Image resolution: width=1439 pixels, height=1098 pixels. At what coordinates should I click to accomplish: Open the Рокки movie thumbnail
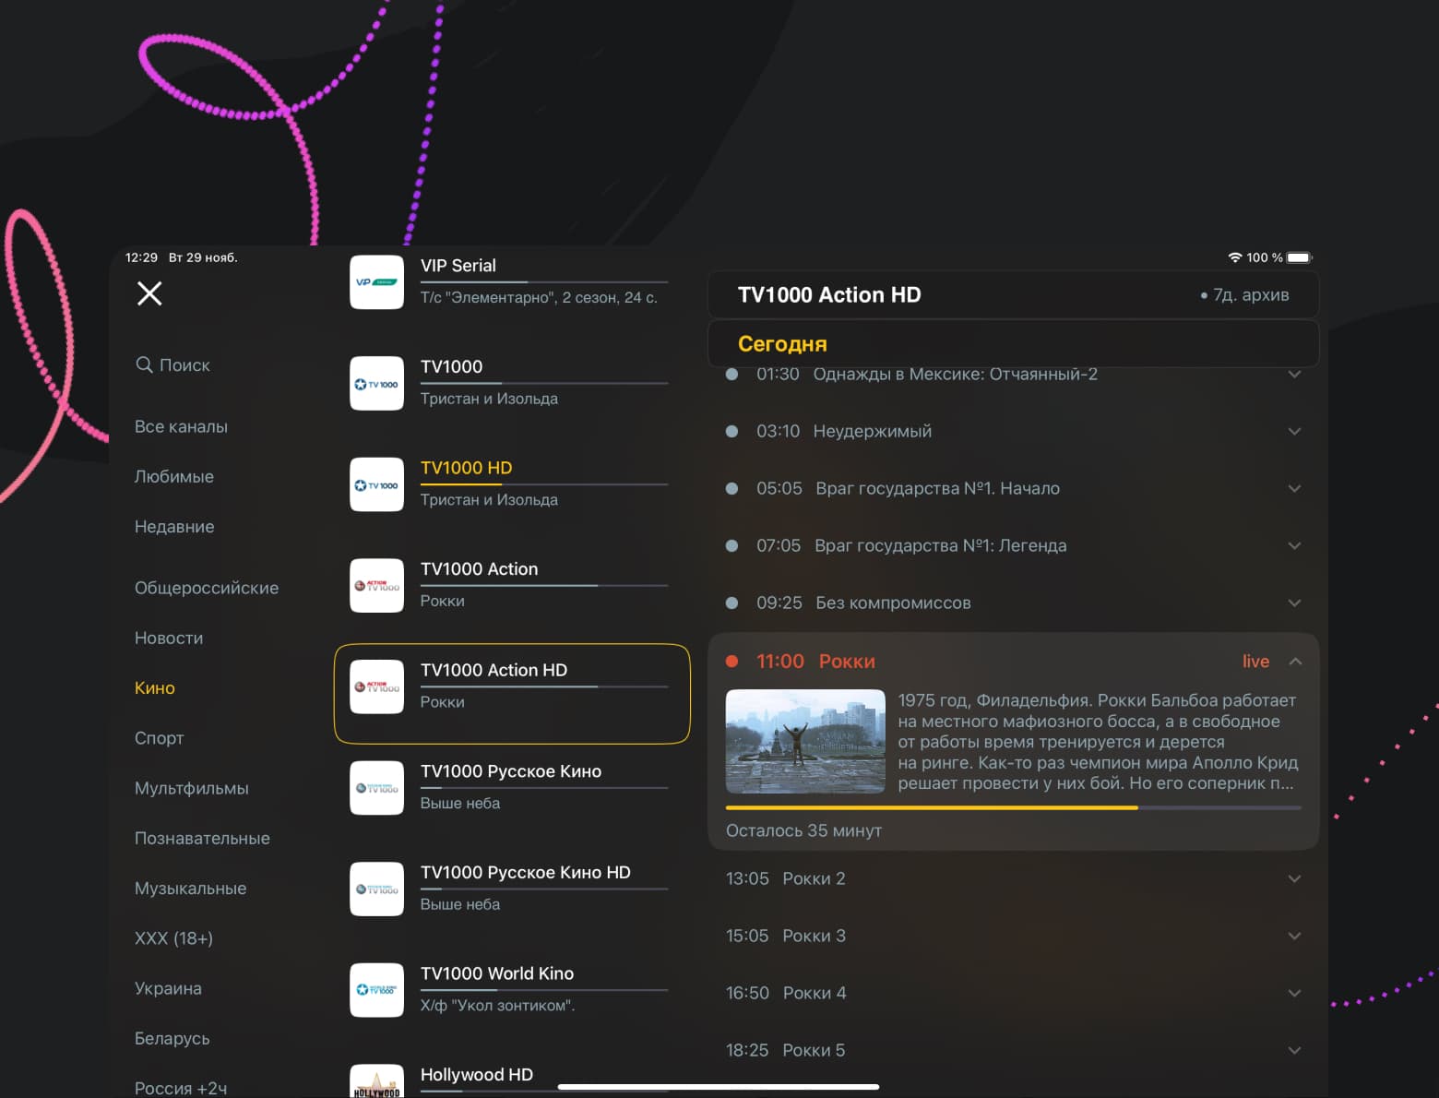805,742
